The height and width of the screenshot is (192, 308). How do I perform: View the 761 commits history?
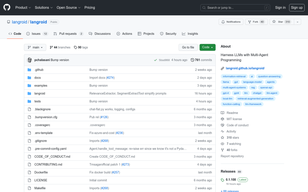[201, 60]
